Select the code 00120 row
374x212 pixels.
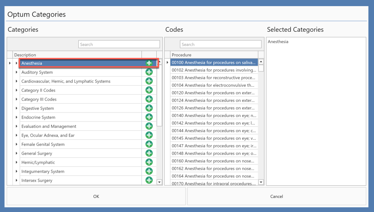pyautogui.click(x=214, y=93)
